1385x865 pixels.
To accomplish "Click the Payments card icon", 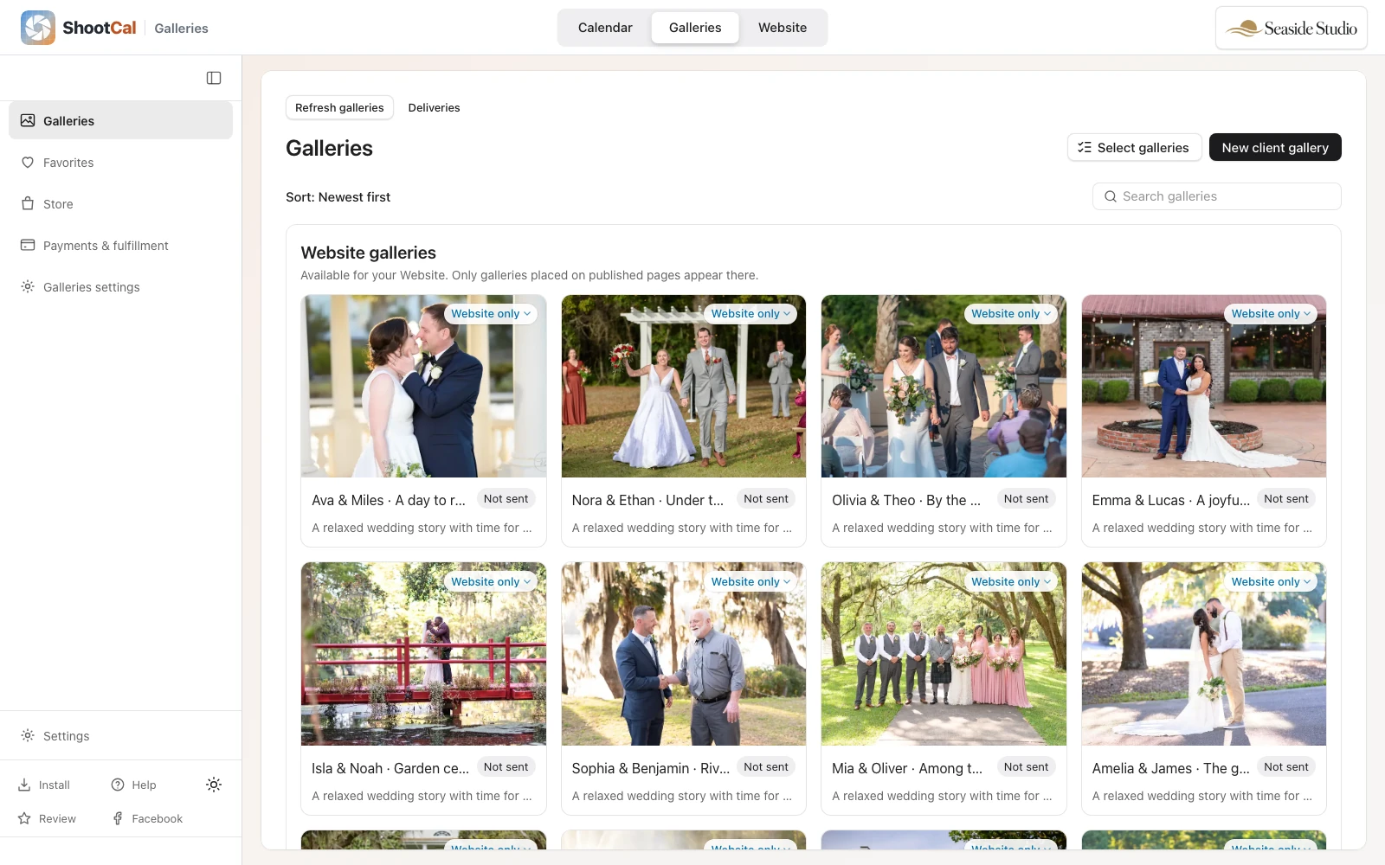I will pyautogui.click(x=28, y=245).
